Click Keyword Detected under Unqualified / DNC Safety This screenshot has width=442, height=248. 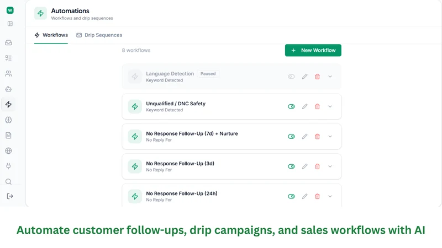(164, 110)
